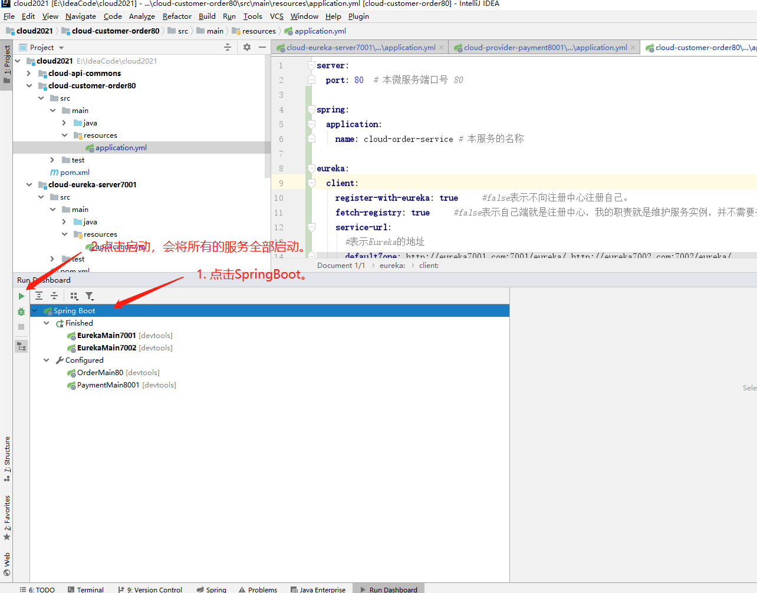This screenshot has height=593, width=757.
Task: Click the 'eureka:' breadcrumb below the editor
Action: point(392,266)
